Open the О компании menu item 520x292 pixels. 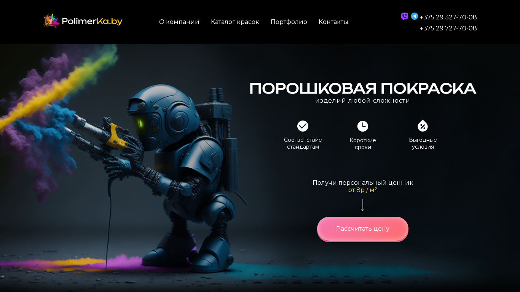(x=179, y=22)
